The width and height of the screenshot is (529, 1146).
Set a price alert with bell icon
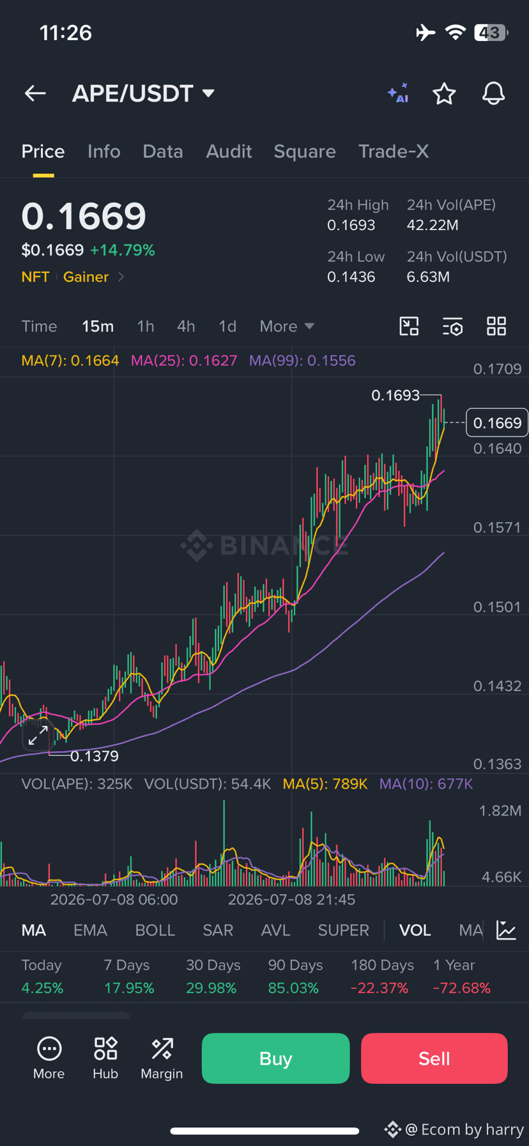click(x=493, y=93)
